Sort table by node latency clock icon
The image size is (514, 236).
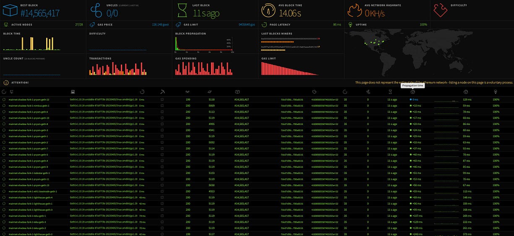pos(142,91)
